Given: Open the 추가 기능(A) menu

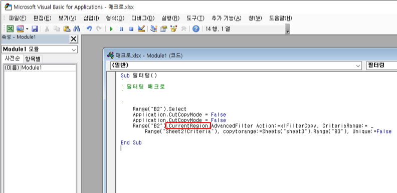Looking at the screenshot, I should 227,18.
